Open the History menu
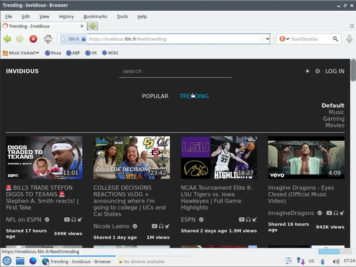Screen dimensions: 356x267 click(x=66, y=17)
